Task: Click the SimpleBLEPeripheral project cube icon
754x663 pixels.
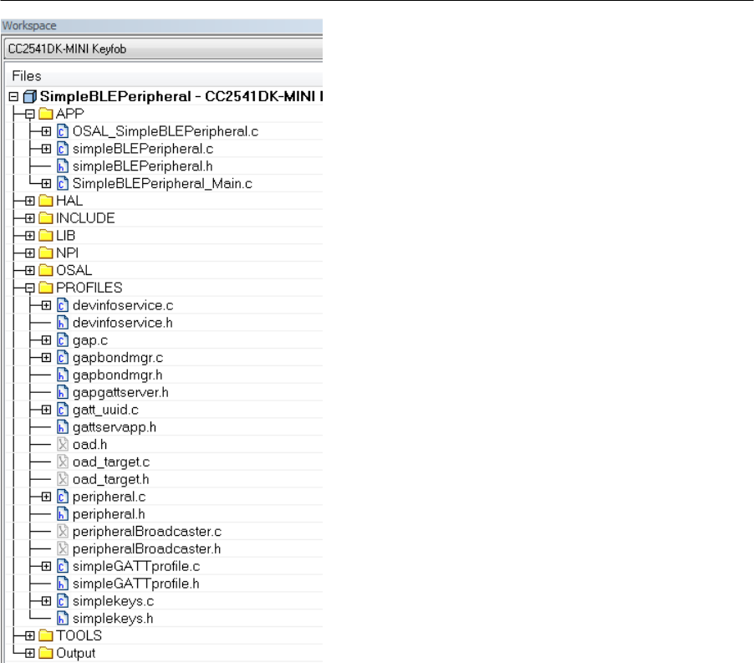Action: tap(30, 97)
